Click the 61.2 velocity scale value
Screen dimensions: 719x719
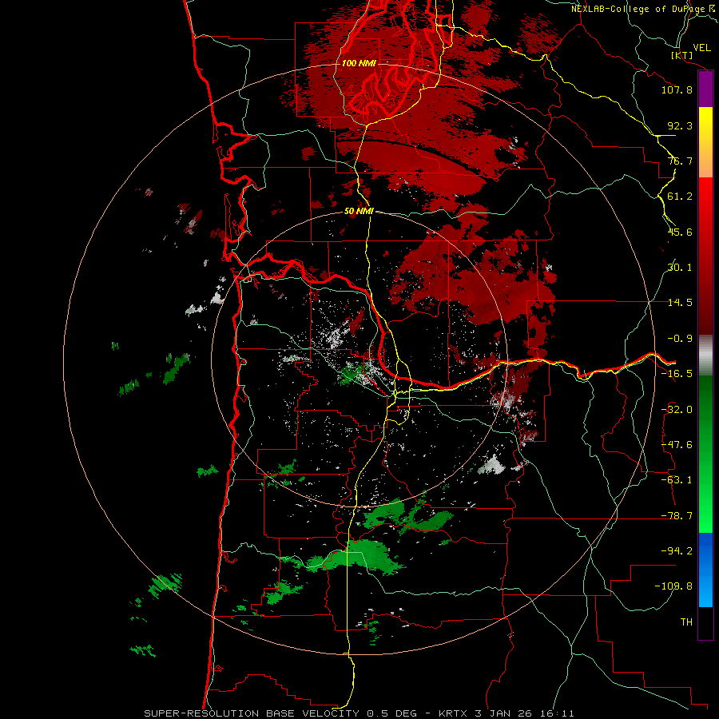(680, 197)
